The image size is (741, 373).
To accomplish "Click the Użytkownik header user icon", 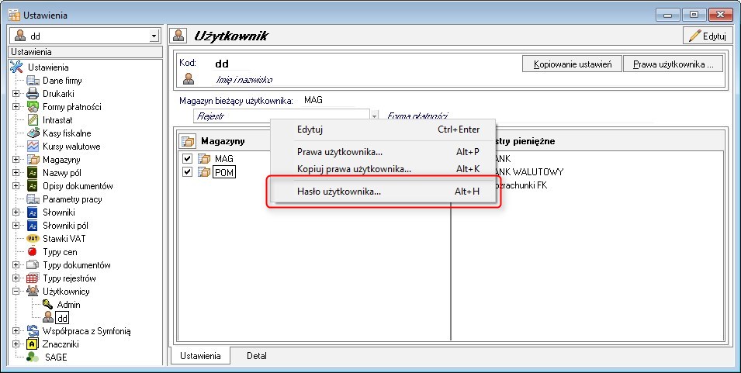I will click(x=179, y=36).
